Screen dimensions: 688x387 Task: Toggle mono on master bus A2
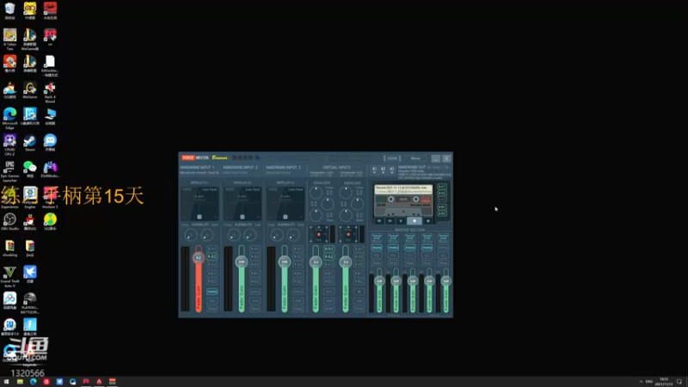(393, 248)
